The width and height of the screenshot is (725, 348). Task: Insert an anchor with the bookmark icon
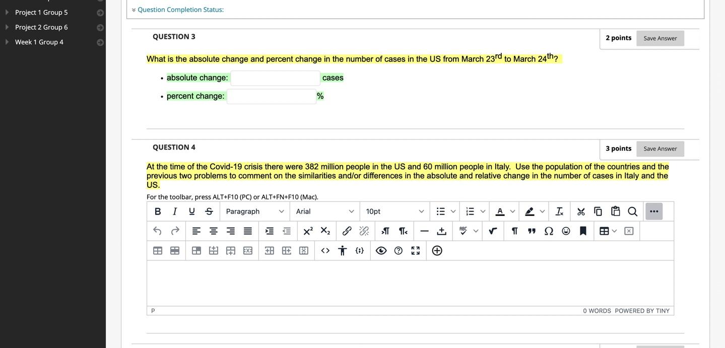tap(583, 231)
